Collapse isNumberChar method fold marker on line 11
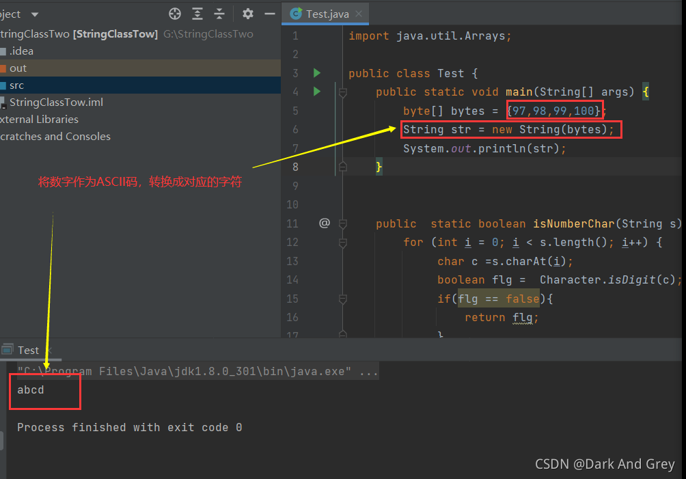 click(x=343, y=224)
